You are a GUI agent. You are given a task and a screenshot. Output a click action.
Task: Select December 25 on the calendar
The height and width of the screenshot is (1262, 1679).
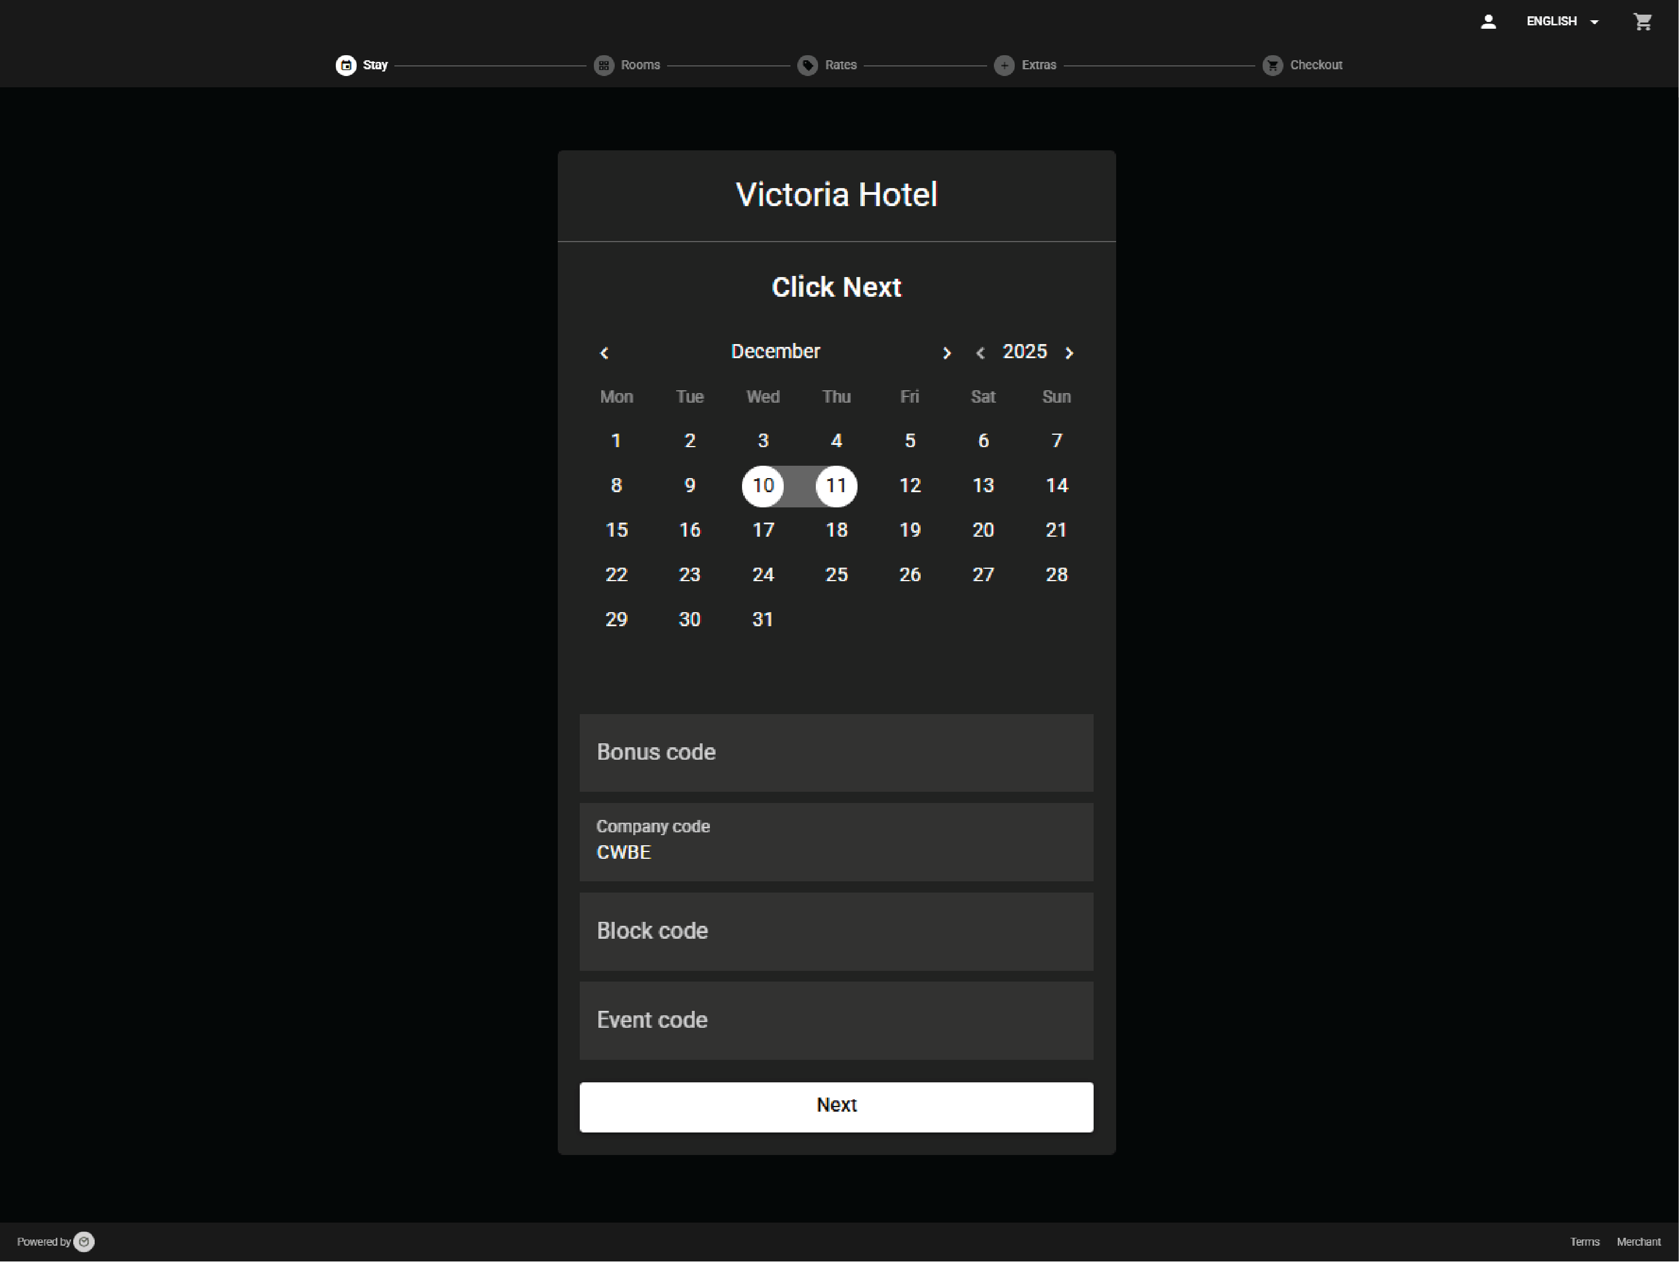pyautogui.click(x=837, y=574)
